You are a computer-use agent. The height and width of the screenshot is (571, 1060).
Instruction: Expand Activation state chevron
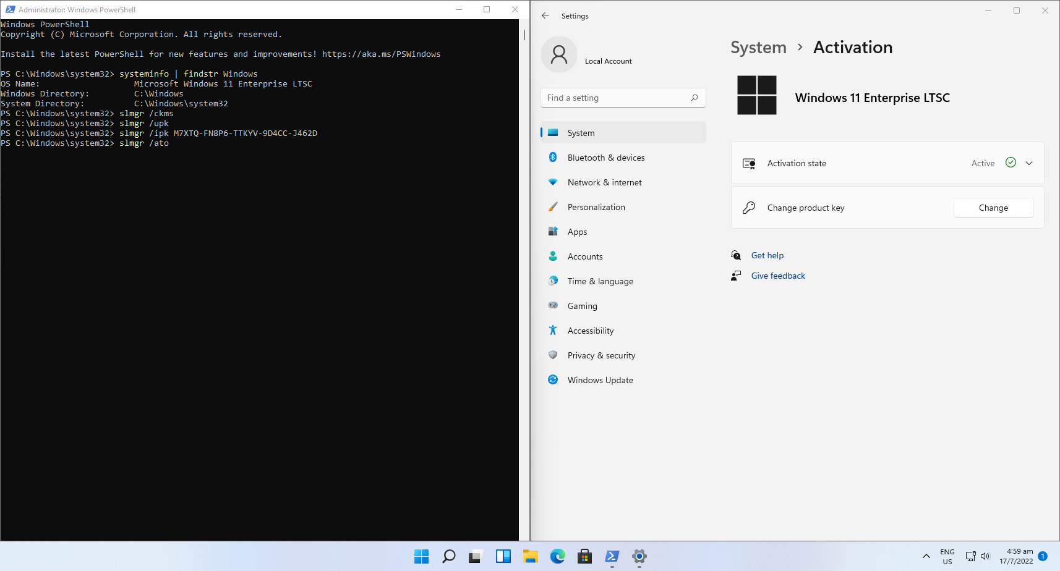[x=1029, y=163]
